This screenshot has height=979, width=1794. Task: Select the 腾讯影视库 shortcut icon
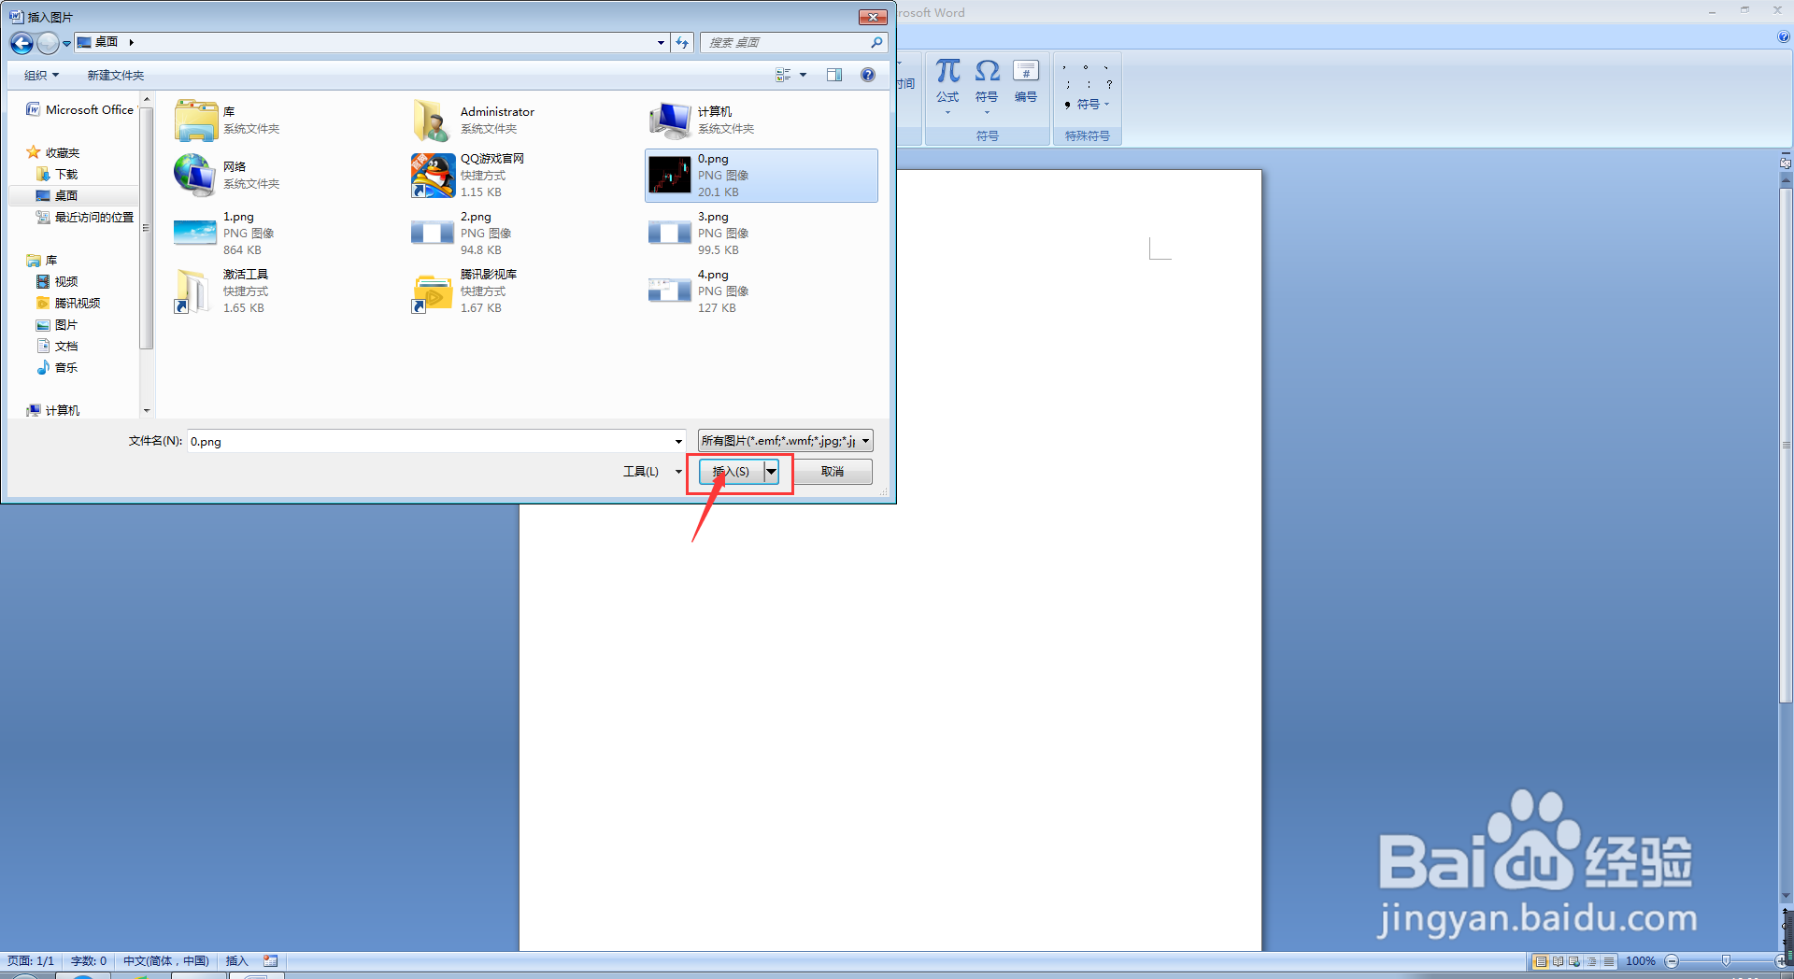tap(433, 291)
